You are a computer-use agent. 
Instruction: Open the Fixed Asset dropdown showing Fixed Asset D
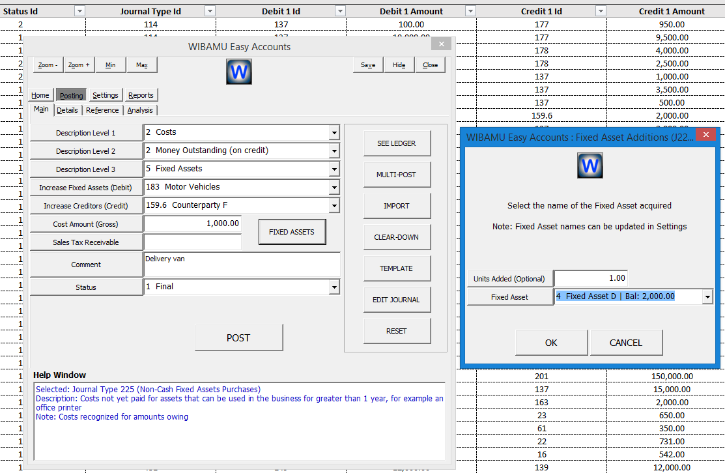(x=706, y=296)
